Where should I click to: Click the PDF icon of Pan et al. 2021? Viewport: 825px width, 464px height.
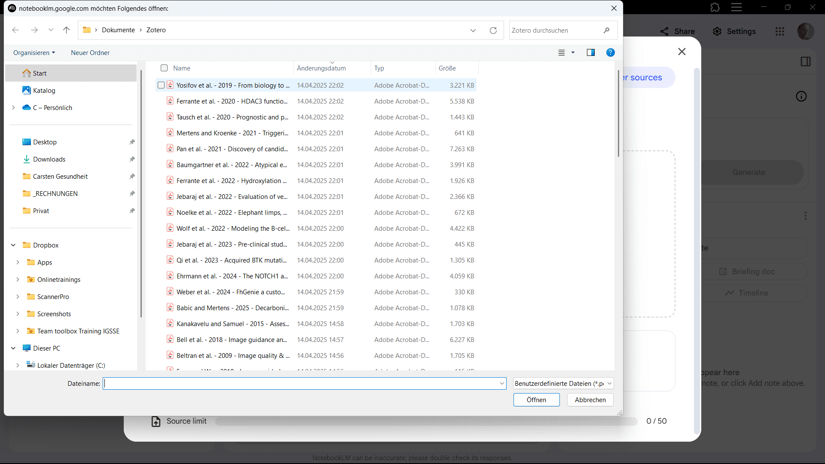tap(170, 149)
